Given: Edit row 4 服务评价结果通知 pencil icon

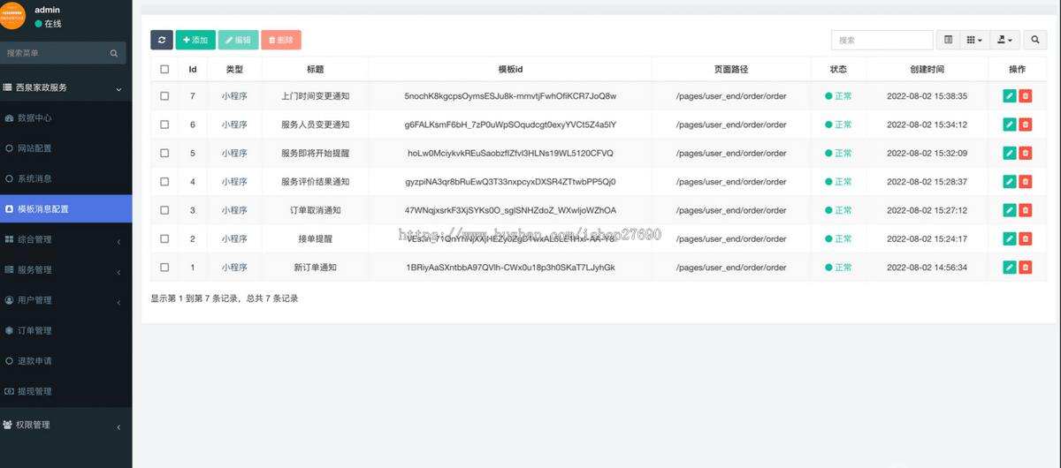Looking at the screenshot, I should [x=1010, y=182].
